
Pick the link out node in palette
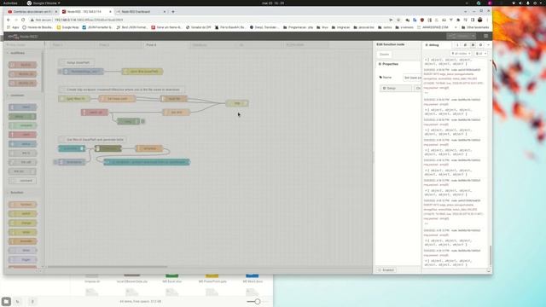coord(23,171)
